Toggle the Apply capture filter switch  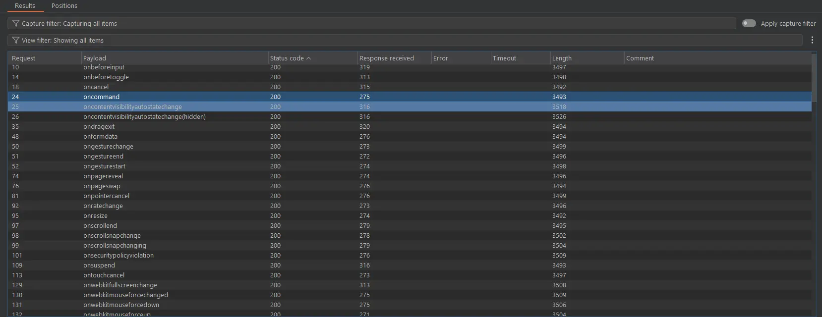[749, 23]
